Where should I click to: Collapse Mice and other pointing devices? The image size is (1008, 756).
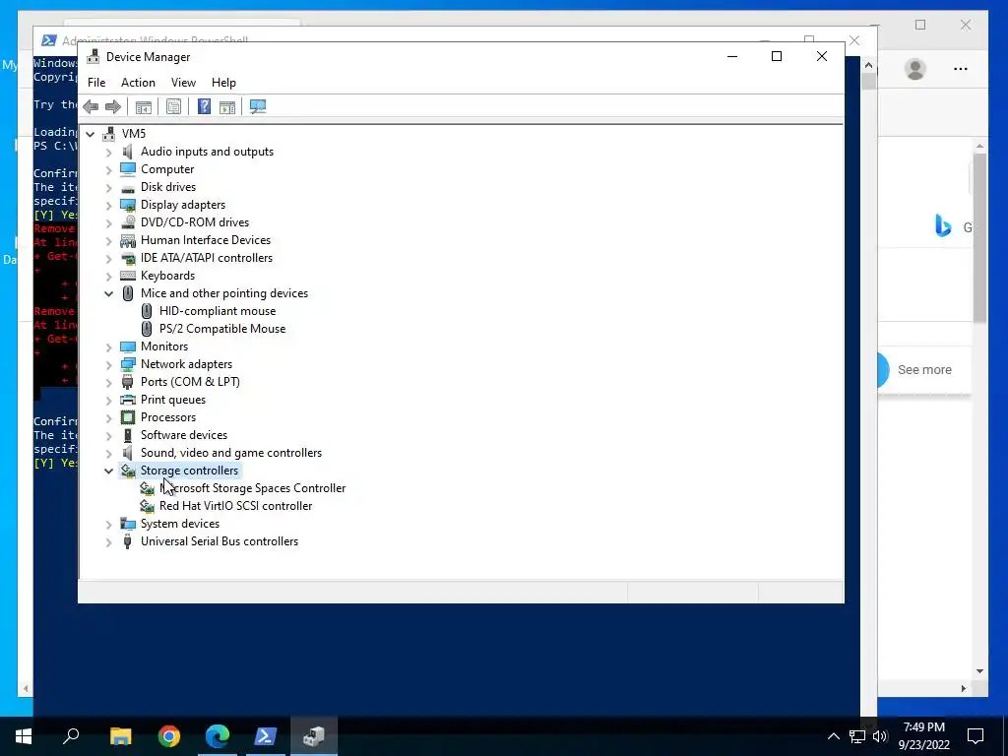[x=108, y=293]
